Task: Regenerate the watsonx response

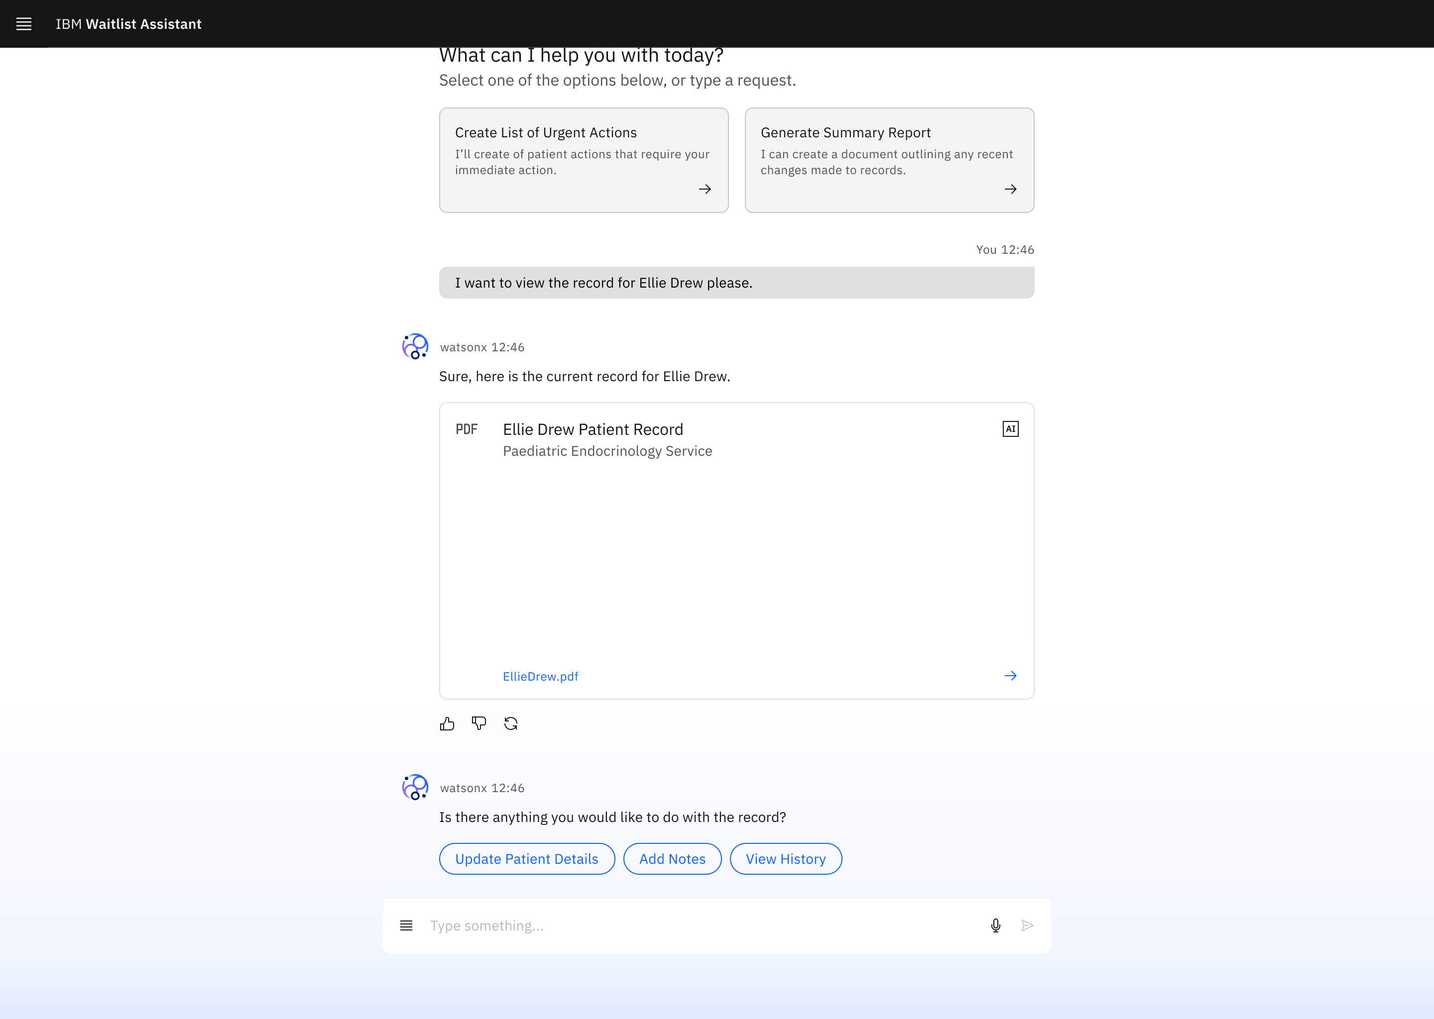Action: pos(511,723)
